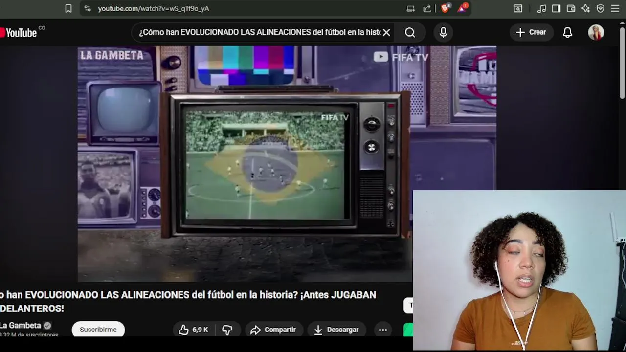
Task: Share this page from address bar
Action: [x=427, y=8]
